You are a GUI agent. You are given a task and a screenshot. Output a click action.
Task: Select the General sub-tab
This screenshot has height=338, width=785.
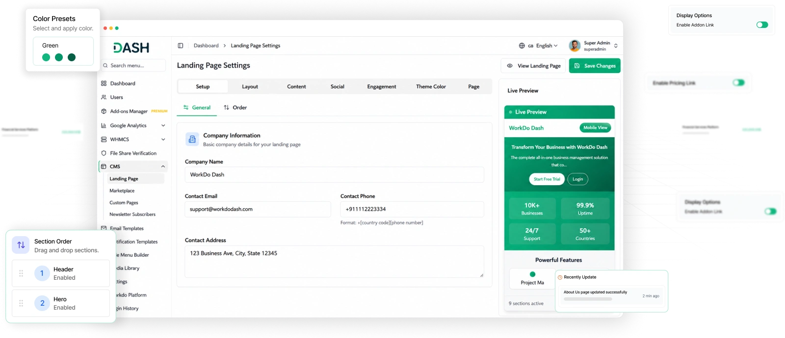coord(197,107)
